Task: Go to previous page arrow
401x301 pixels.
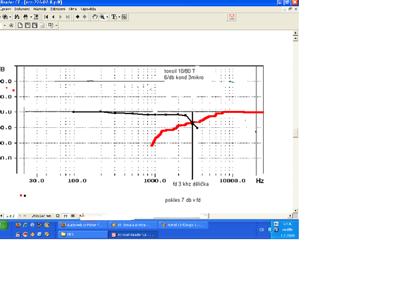Action: click(x=53, y=17)
